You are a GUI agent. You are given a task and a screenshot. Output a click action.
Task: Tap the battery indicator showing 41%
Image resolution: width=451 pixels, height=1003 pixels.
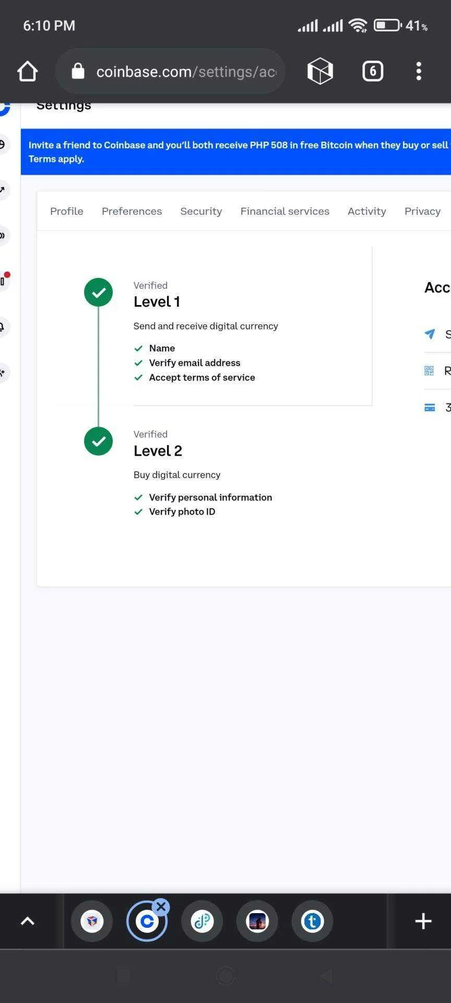[x=401, y=25]
